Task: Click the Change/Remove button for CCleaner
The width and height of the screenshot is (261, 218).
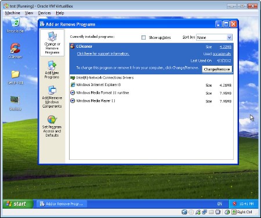Action: click(217, 69)
